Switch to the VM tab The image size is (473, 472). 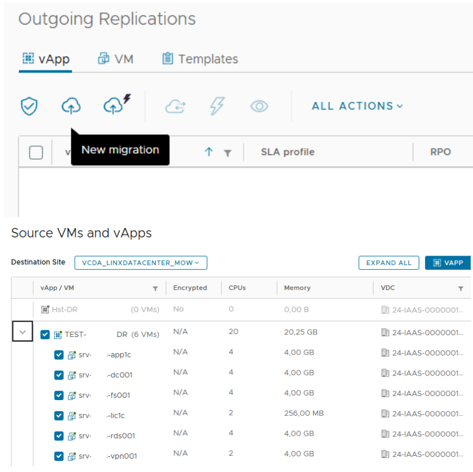[116, 59]
